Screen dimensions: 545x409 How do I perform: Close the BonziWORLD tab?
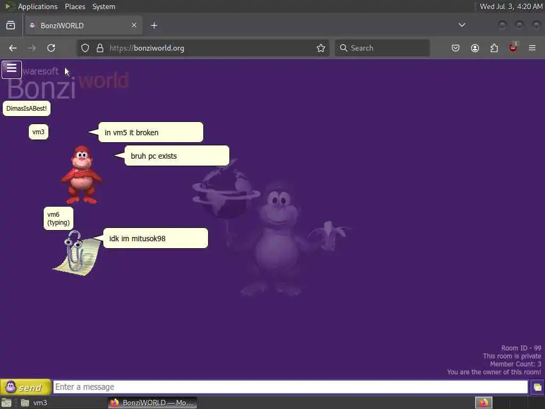(134, 25)
